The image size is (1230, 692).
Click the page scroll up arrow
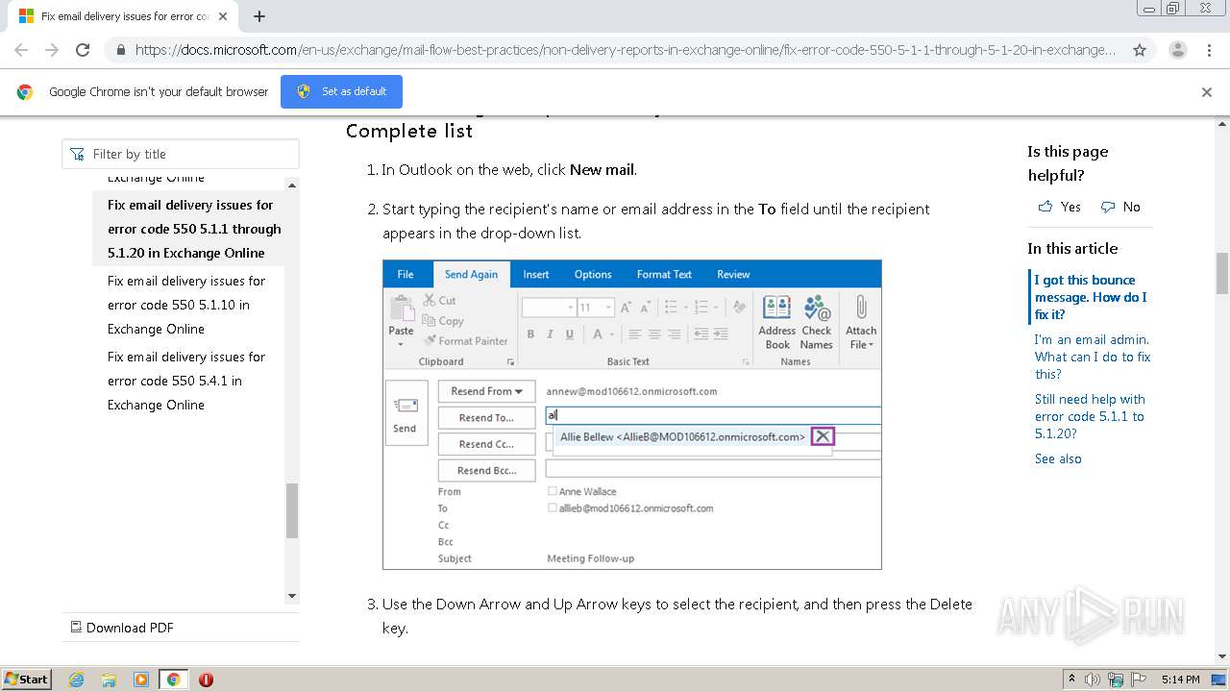point(1222,123)
